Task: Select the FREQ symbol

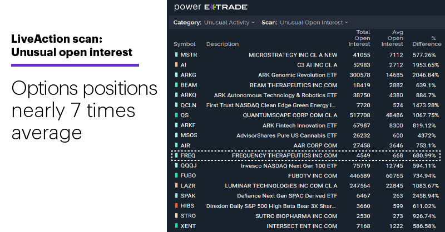Action: (x=188, y=155)
